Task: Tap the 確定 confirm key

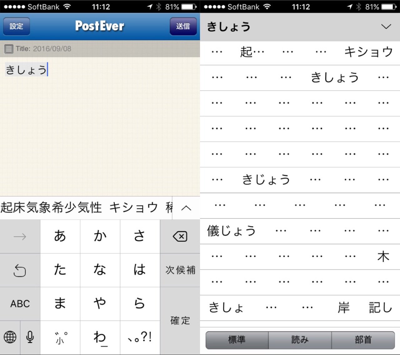Action: pyautogui.click(x=180, y=321)
